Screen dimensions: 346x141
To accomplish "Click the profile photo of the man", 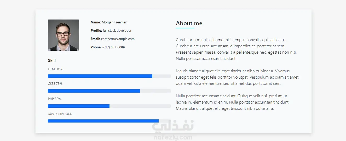I will pos(64,35).
